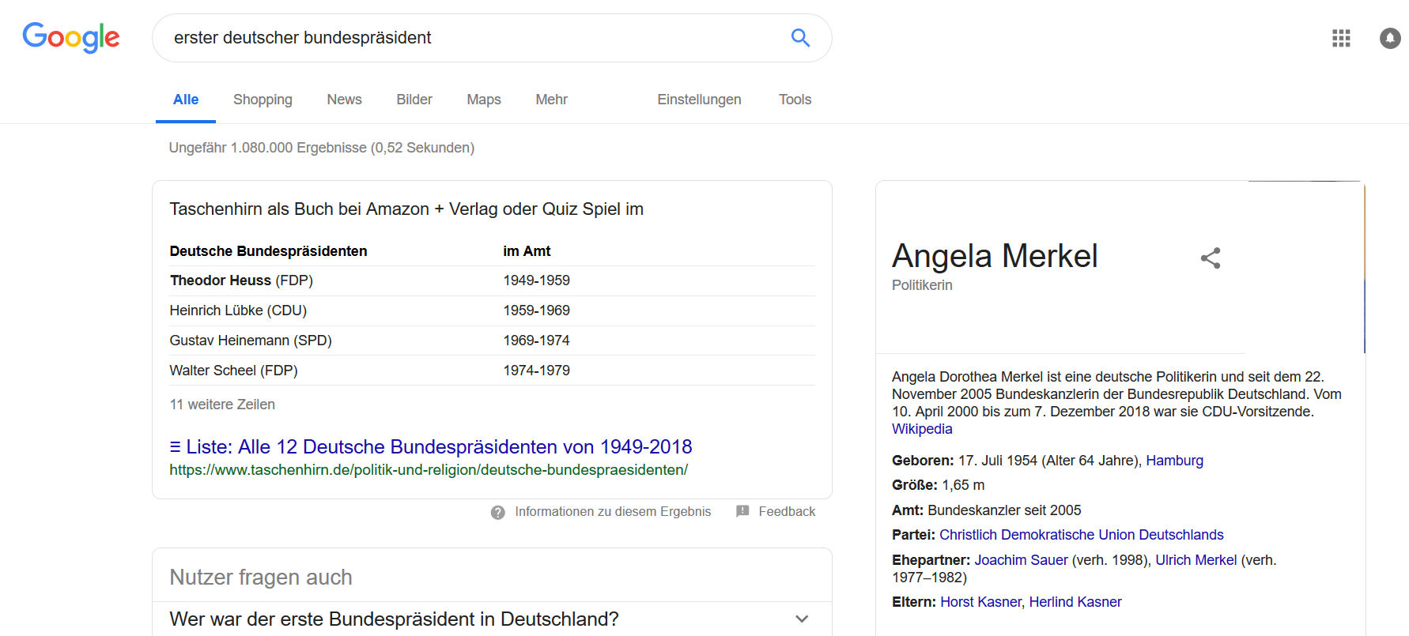Click the list icon before the Taschenhirn link
The height and width of the screenshot is (636, 1409).
click(x=175, y=446)
